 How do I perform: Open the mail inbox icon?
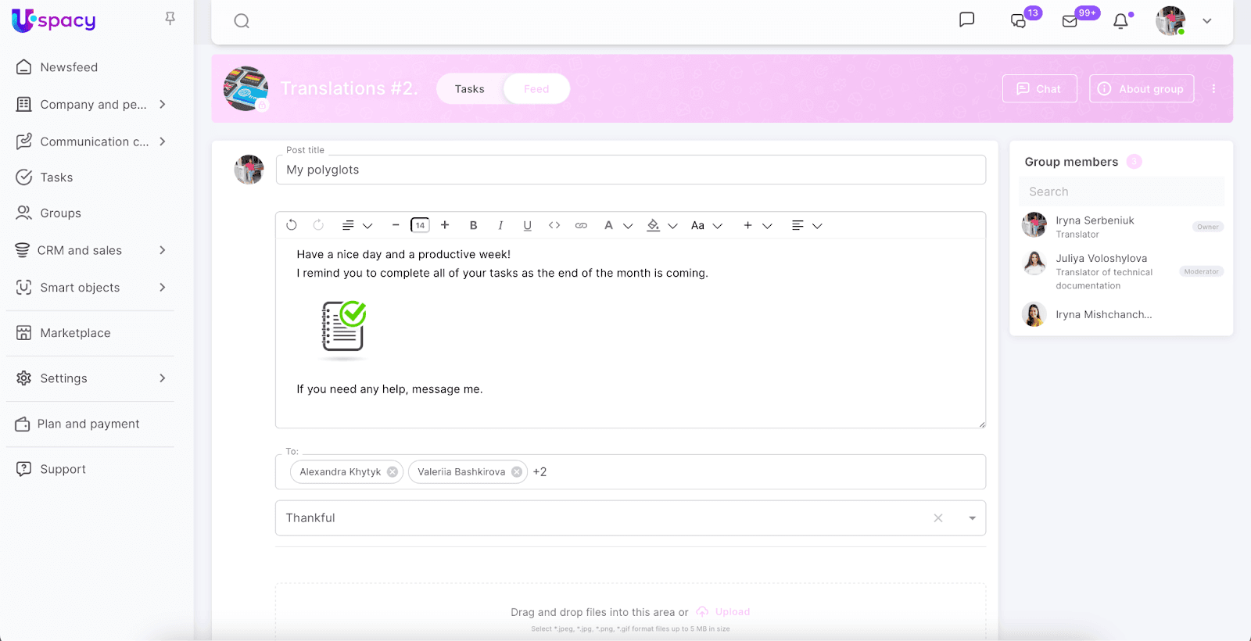(1070, 21)
